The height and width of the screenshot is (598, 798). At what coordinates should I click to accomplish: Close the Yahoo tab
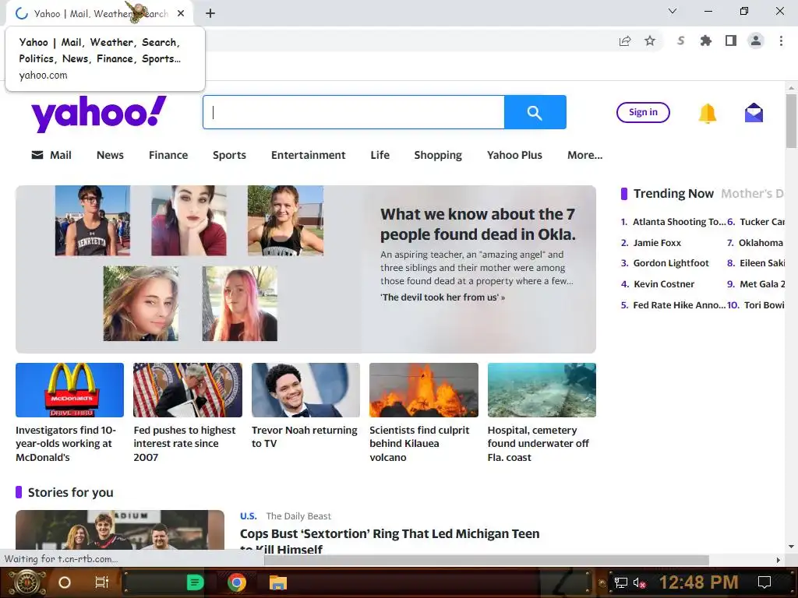click(181, 13)
